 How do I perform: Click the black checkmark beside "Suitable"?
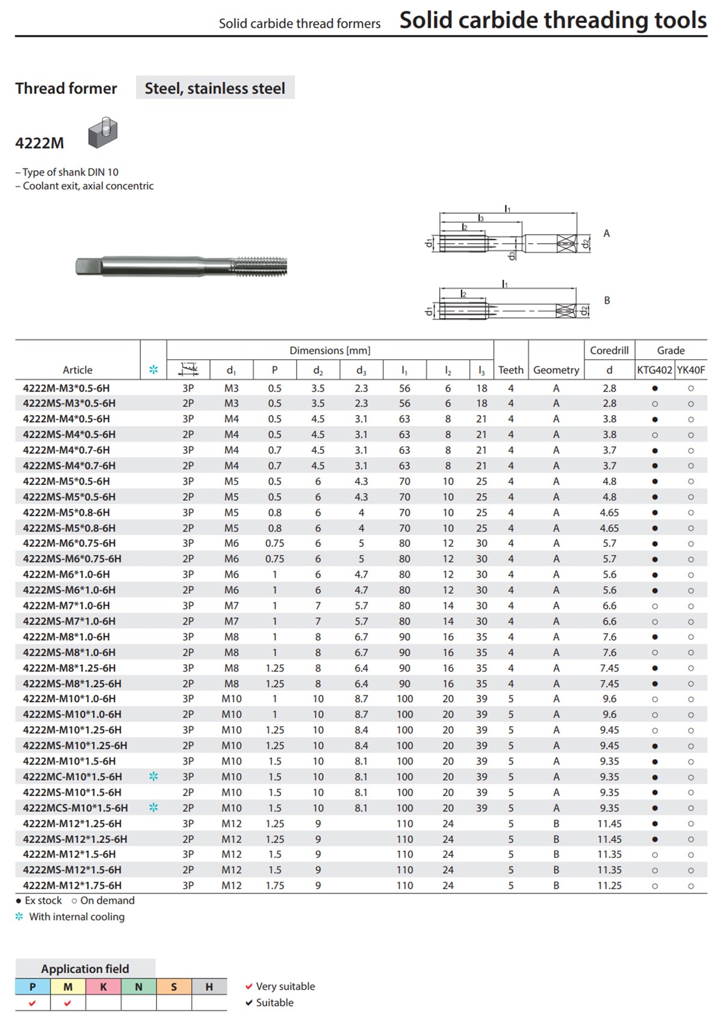pyautogui.click(x=248, y=1003)
